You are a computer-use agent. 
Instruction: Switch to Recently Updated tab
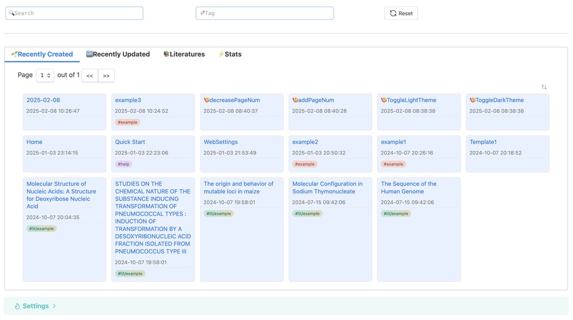118,54
